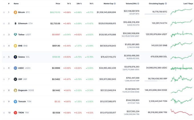Click the Tether logo icon
194x120 pixels.
(15, 35)
